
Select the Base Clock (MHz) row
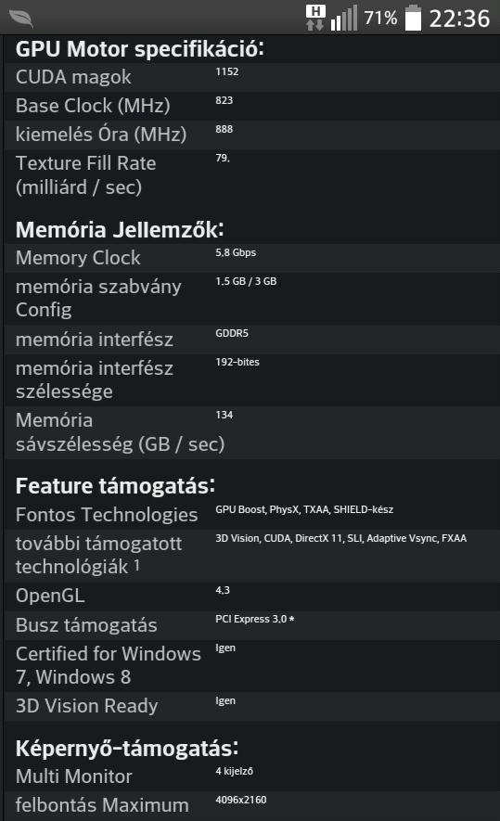click(252, 107)
